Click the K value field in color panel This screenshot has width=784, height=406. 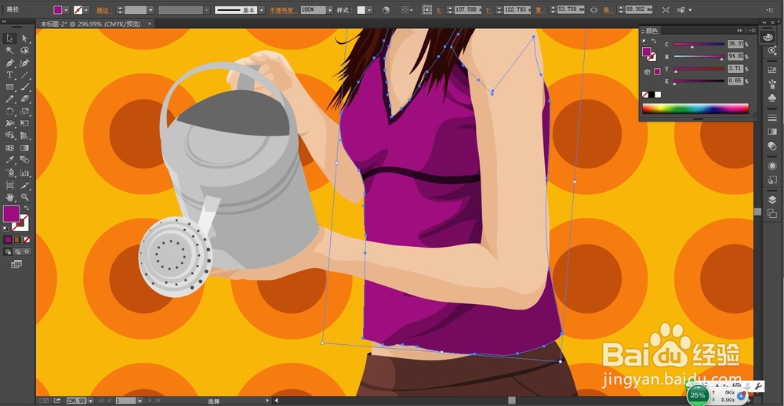click(735, 81)
